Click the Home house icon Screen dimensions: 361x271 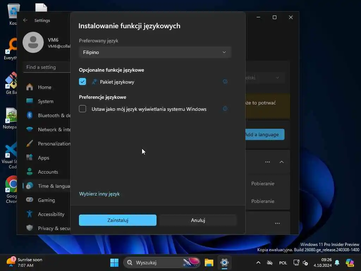(30, 87)
